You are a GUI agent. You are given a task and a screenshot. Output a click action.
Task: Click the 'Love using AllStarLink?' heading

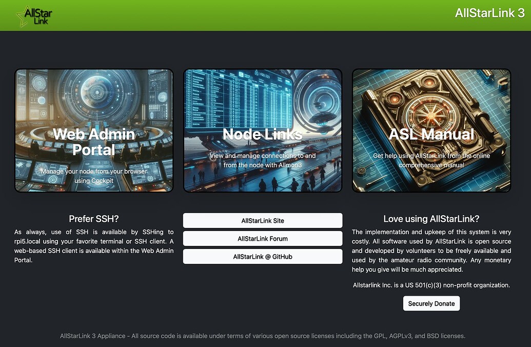431,219
